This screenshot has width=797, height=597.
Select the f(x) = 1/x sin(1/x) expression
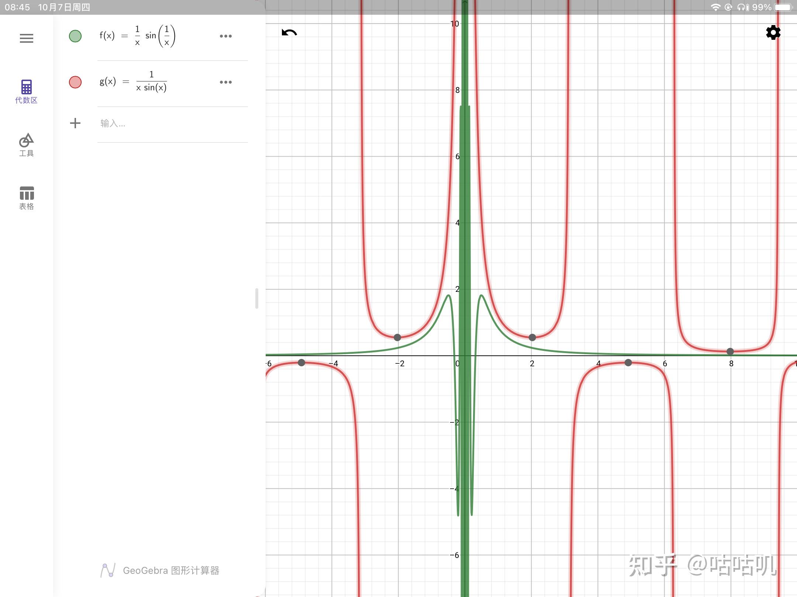pos(137,36)
